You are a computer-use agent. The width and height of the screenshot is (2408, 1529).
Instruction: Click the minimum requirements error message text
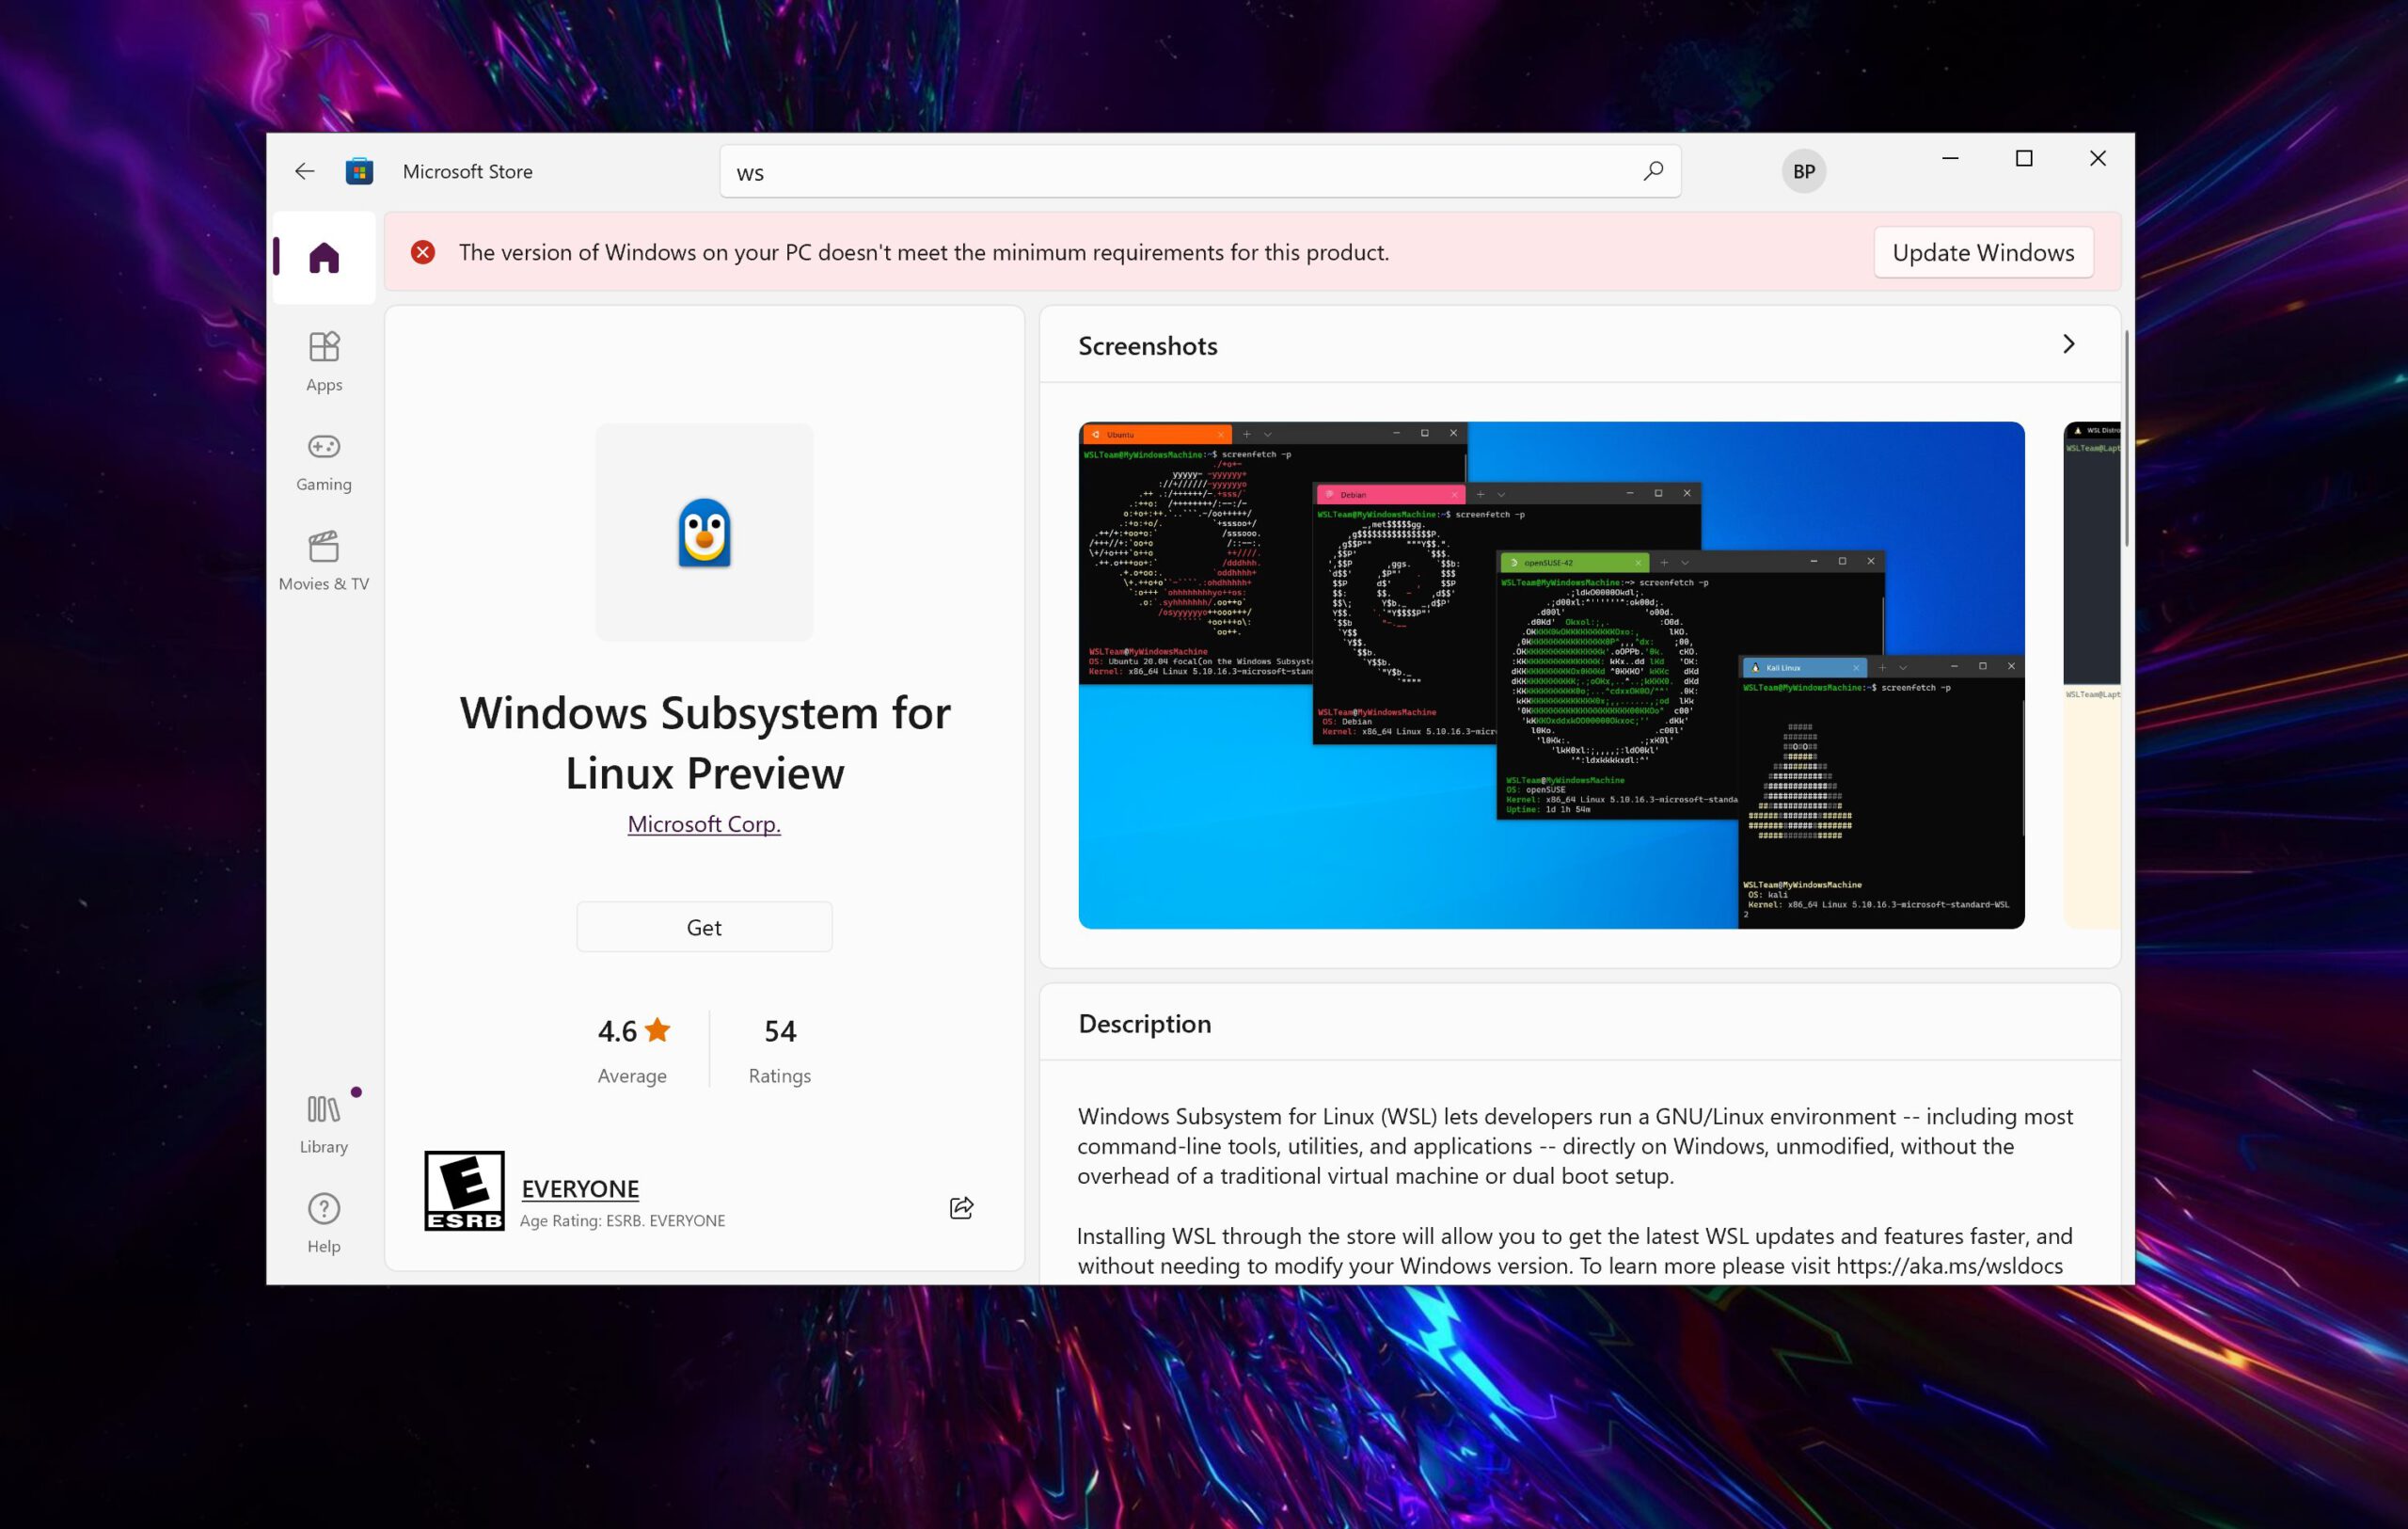point(924,252)
